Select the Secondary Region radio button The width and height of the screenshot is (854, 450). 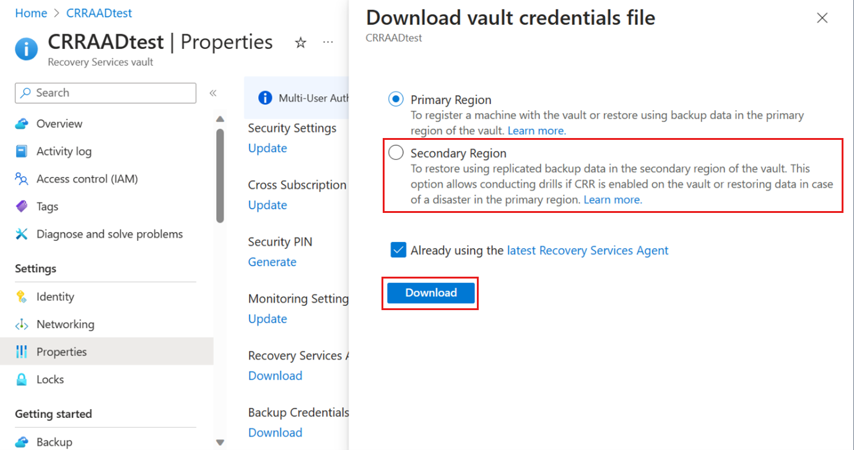[x=396, y=153]
